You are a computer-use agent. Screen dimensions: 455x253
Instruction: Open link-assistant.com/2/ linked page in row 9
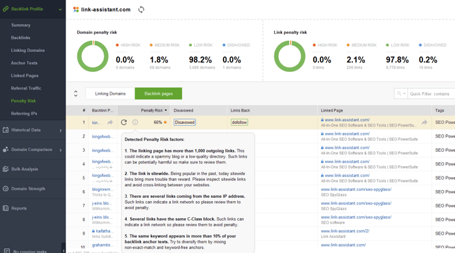tap(345, 231)
